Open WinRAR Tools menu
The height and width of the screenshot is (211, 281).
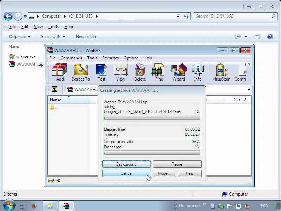(x=92, y=58)
